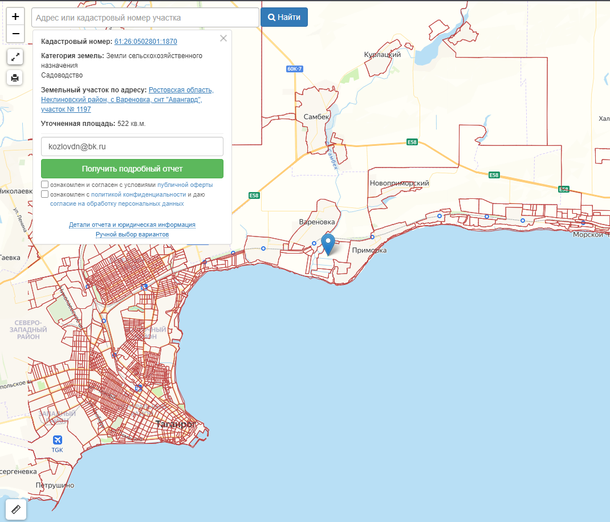610x522 pixels.
Task: Open the Ростовская область address link
Action: (127, 100)
